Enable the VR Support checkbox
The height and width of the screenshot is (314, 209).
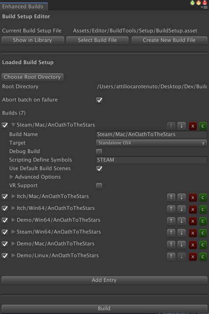tap(99, 186)
